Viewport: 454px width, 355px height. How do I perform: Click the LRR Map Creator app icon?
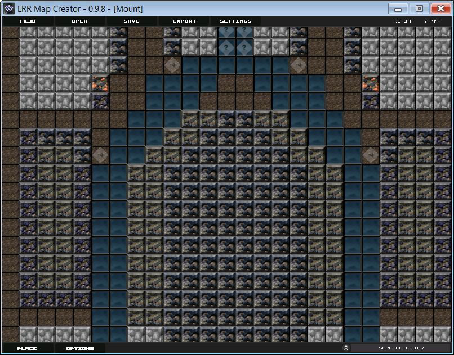click(8, 8)
